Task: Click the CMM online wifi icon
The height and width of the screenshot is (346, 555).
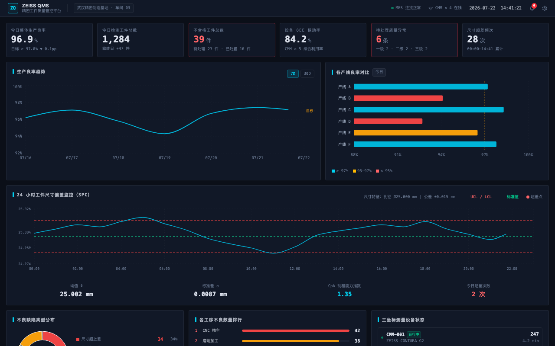Action: [431, 8]
